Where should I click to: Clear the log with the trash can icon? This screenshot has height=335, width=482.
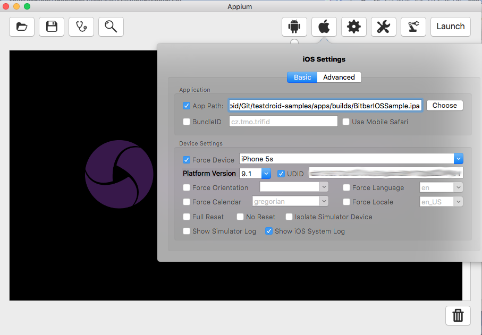point(458,316)
